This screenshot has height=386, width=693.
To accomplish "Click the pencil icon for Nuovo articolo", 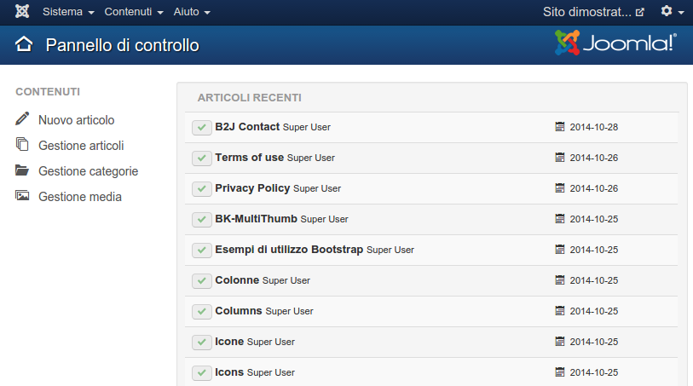I will 22,118.
